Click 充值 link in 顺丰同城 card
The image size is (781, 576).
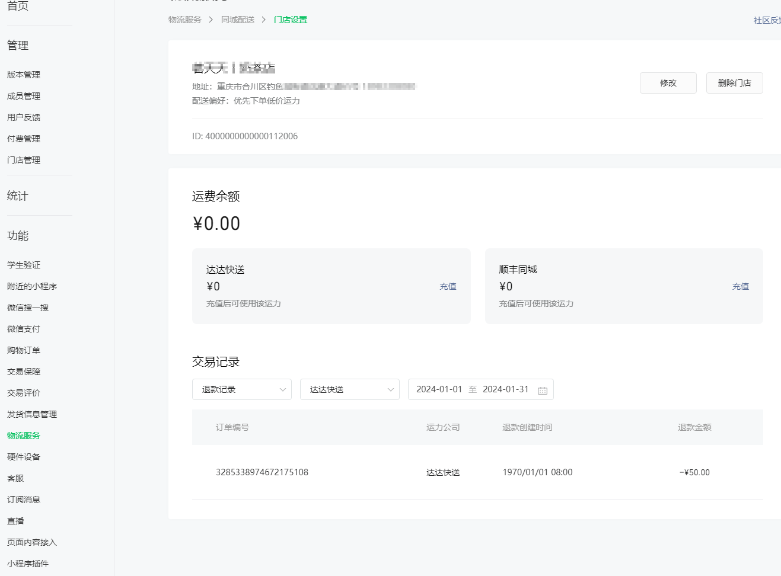pos(741,286)
